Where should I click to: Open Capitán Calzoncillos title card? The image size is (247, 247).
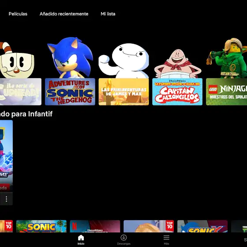click(x=177, y=92)
